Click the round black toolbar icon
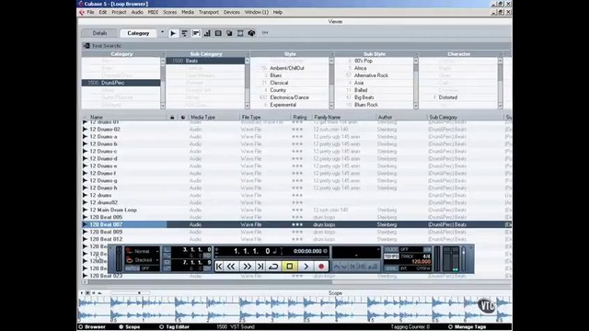589x331 pixels. coord(251,33)
